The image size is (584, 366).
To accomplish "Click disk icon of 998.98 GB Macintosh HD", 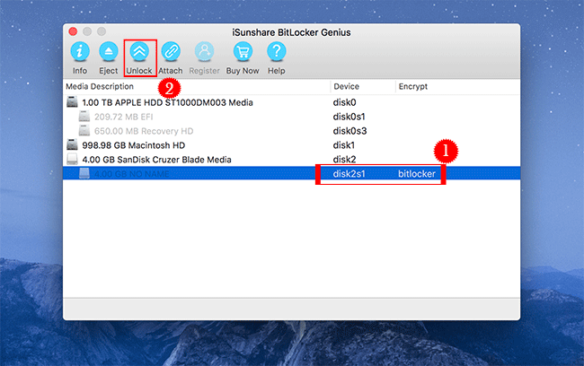I will click(72, 144).
